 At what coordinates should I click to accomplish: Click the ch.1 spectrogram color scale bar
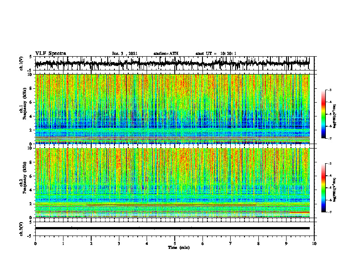pos(323,114)
